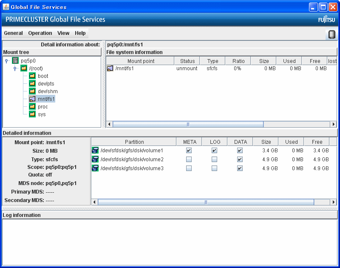Click the volume1 partition disk icon
This screenshot has width=340, height=268.
click(x=95, y=150)
